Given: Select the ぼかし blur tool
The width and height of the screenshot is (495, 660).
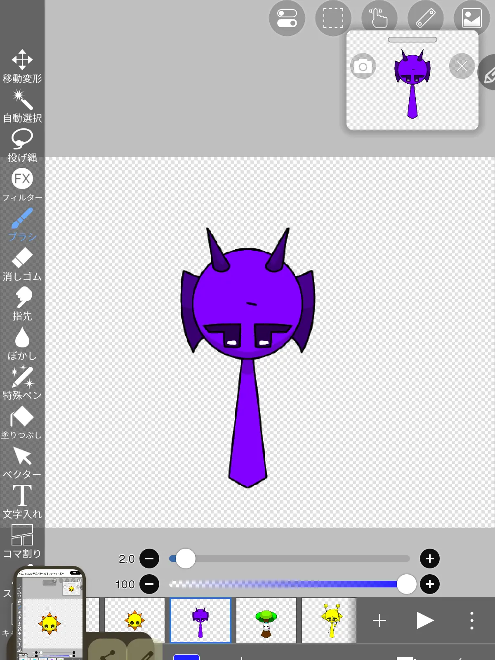Looking at the screenshot, I should tap(22, 344).
